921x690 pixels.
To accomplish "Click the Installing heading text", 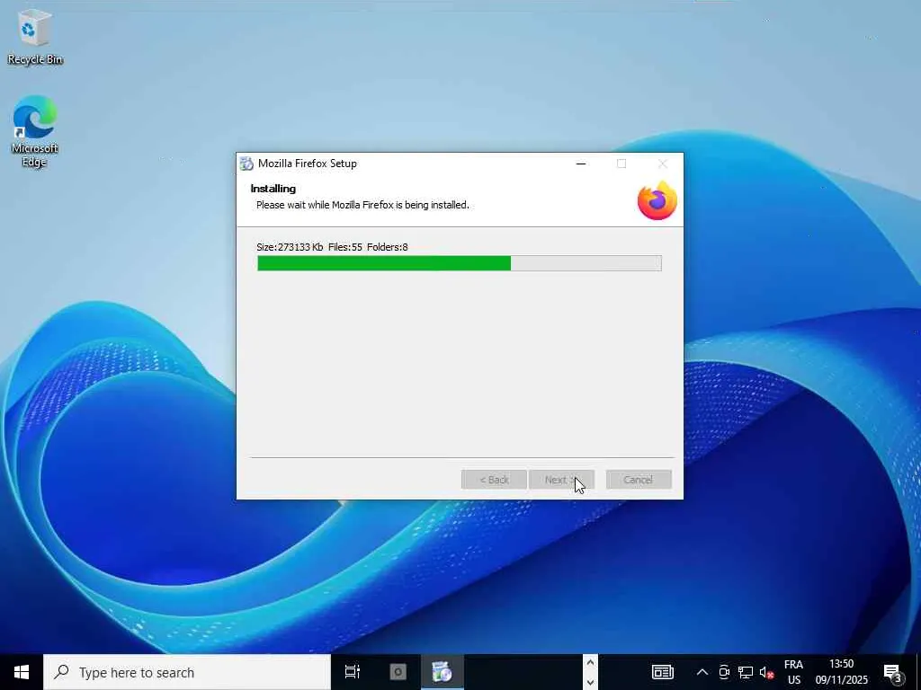I will [x=273, y=189].
